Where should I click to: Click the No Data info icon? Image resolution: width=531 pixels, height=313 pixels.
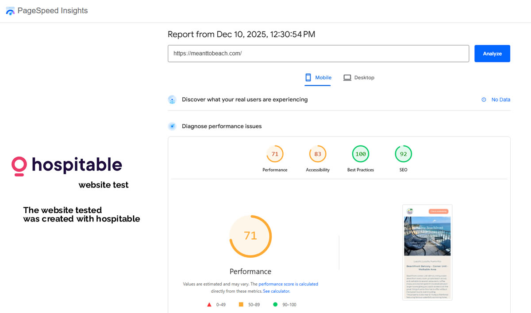(x=484, y=100)
